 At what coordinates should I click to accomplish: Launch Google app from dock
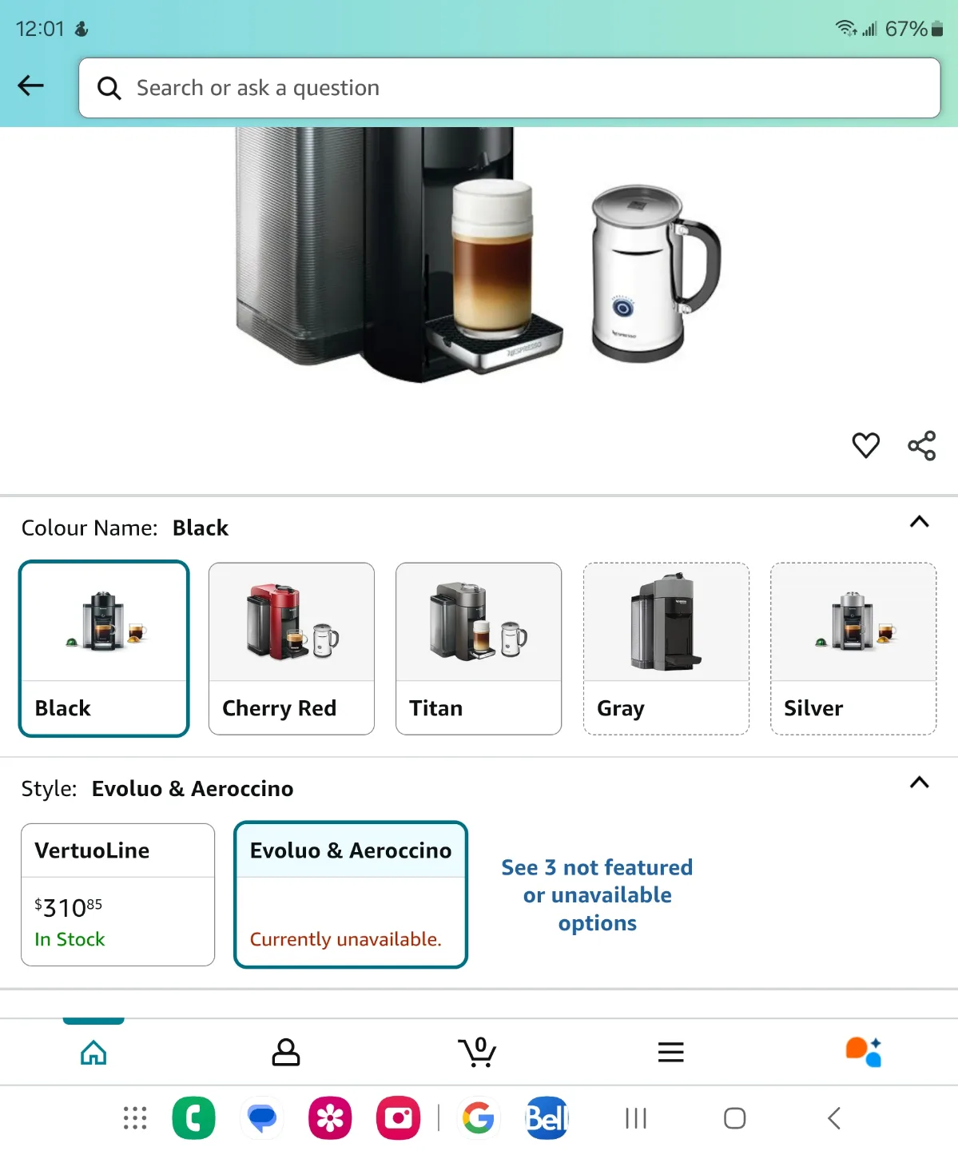(478, 1118)
